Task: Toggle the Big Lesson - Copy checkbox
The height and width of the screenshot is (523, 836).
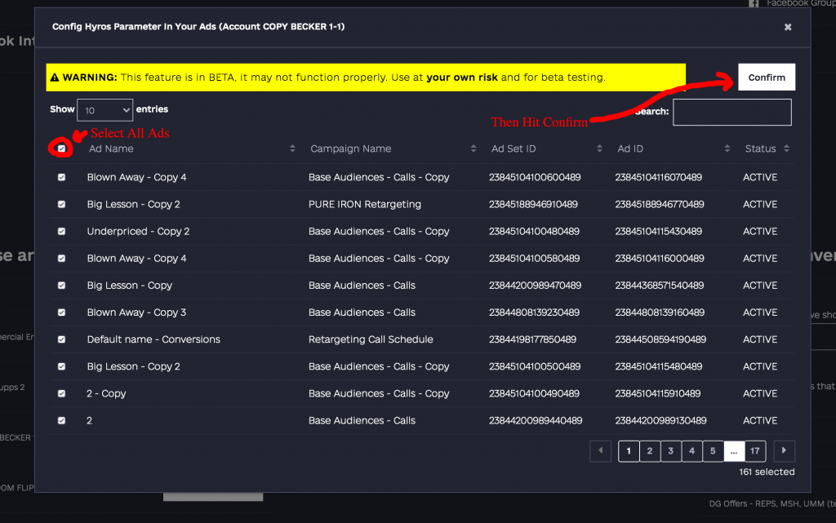Action: pos(61,286)
